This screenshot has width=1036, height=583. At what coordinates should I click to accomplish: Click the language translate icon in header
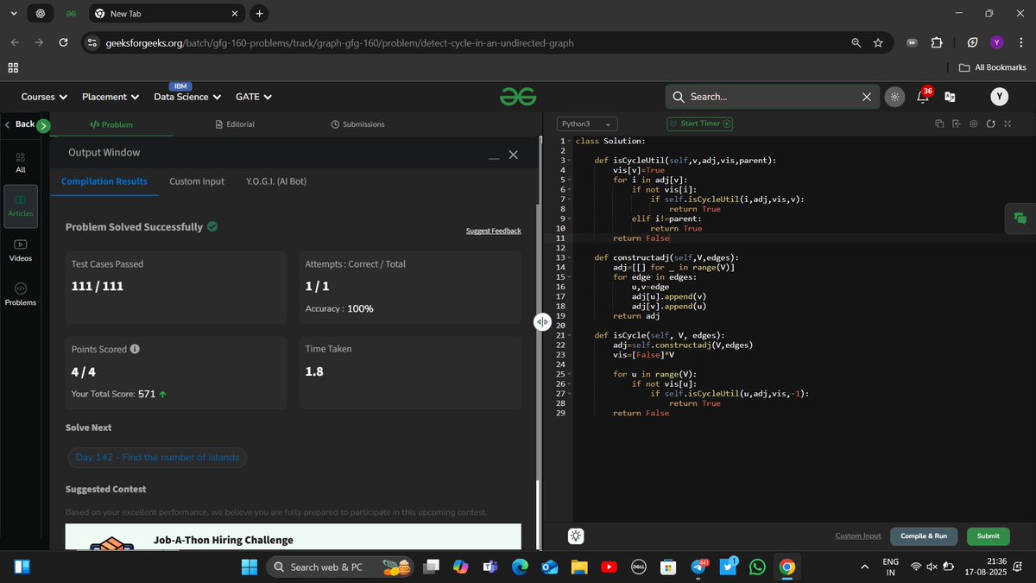click(951, 97)
